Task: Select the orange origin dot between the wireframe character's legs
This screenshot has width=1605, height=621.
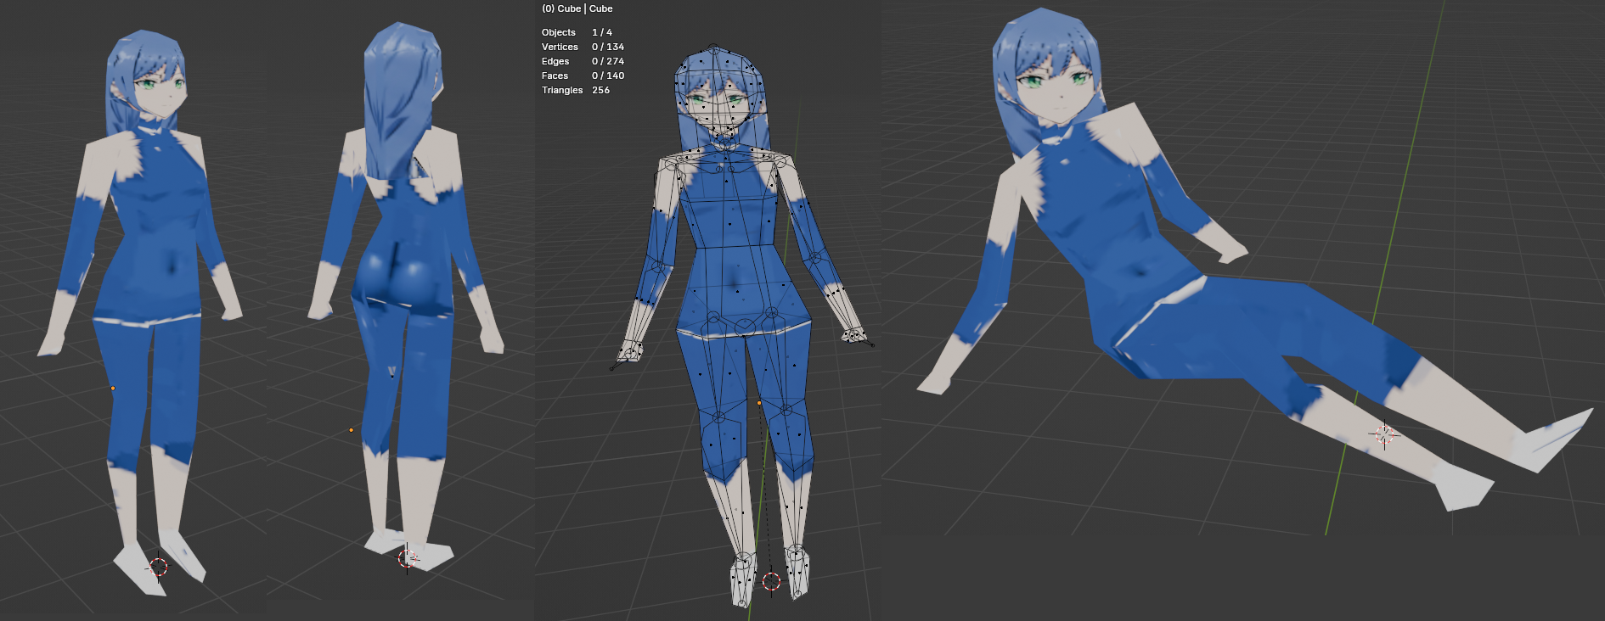Action: 759,403
